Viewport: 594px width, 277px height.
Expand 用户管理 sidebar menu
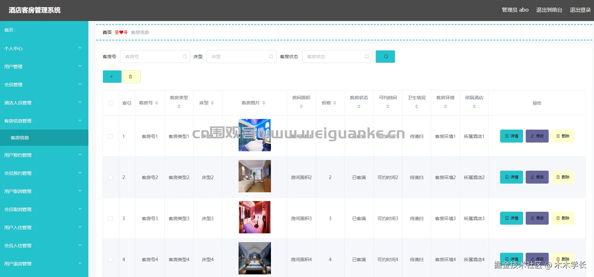click(x=44, y=66)
